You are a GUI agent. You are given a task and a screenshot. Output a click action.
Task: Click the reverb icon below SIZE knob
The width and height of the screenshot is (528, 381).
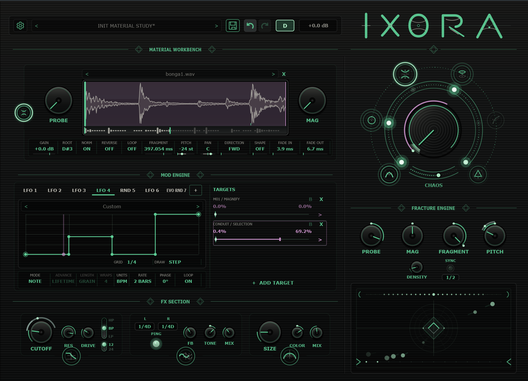pos(290,356)
